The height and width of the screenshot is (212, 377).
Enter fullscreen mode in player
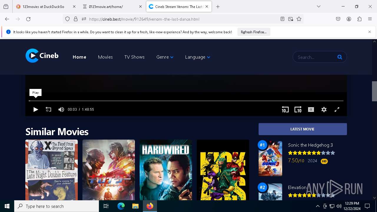click(337, 110)
